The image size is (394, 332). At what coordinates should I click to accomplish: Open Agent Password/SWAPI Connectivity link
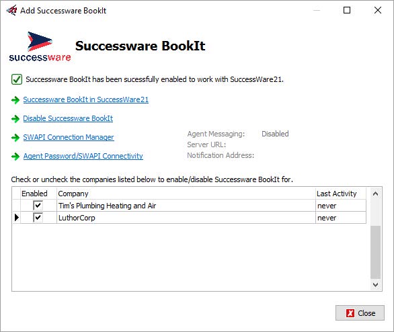click(x=83, y=156)
